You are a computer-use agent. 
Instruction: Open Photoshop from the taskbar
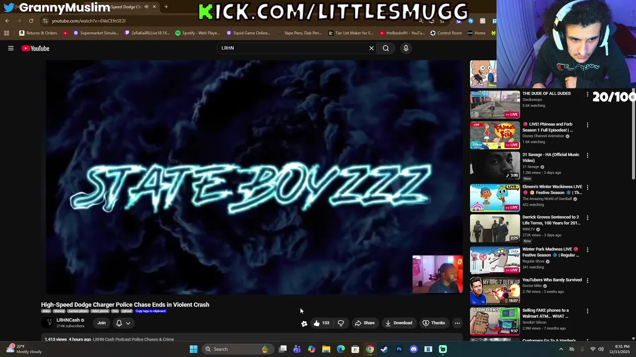pyautogui.click(x=399, y=349)
